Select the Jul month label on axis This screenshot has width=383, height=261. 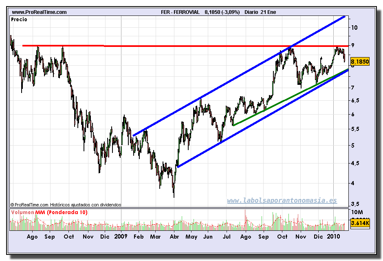click(227, 237)
